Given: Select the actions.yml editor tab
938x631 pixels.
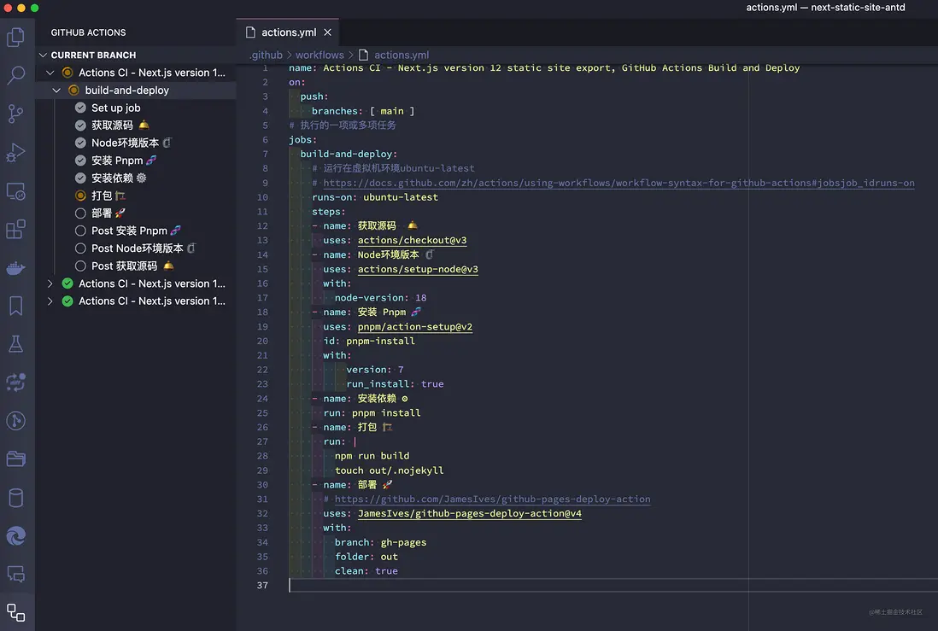Looking at the screenshot, I should click(288, 32).
